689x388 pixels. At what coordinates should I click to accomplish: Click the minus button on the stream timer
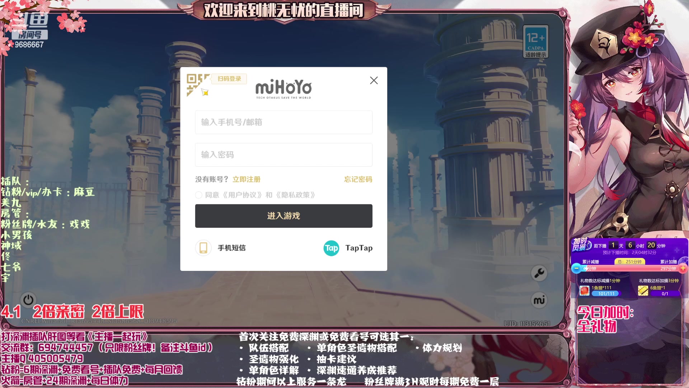click(576, 268)
